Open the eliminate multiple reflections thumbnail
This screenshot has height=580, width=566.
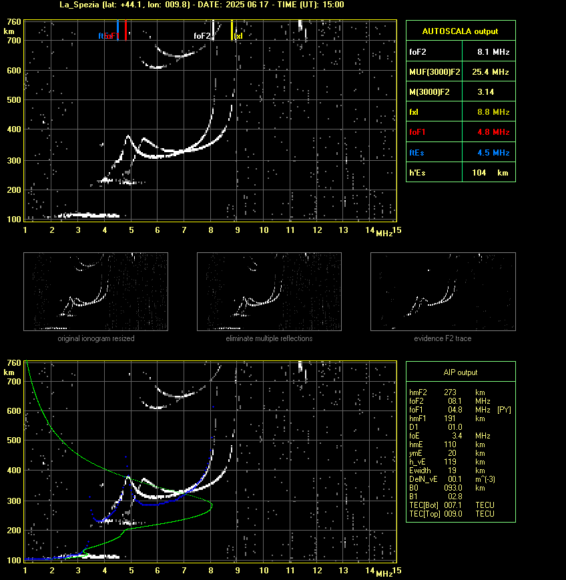point(269,292)
